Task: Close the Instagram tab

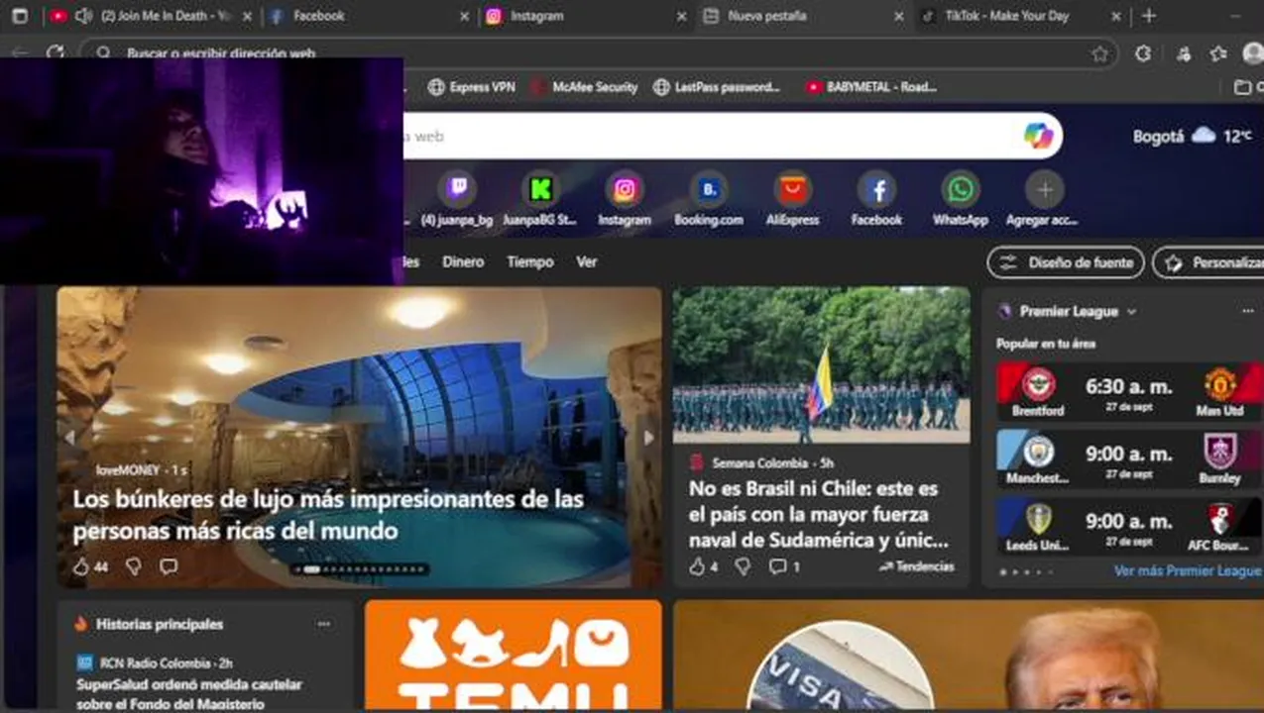Action: pyautogui.click(x=681, y=16)
